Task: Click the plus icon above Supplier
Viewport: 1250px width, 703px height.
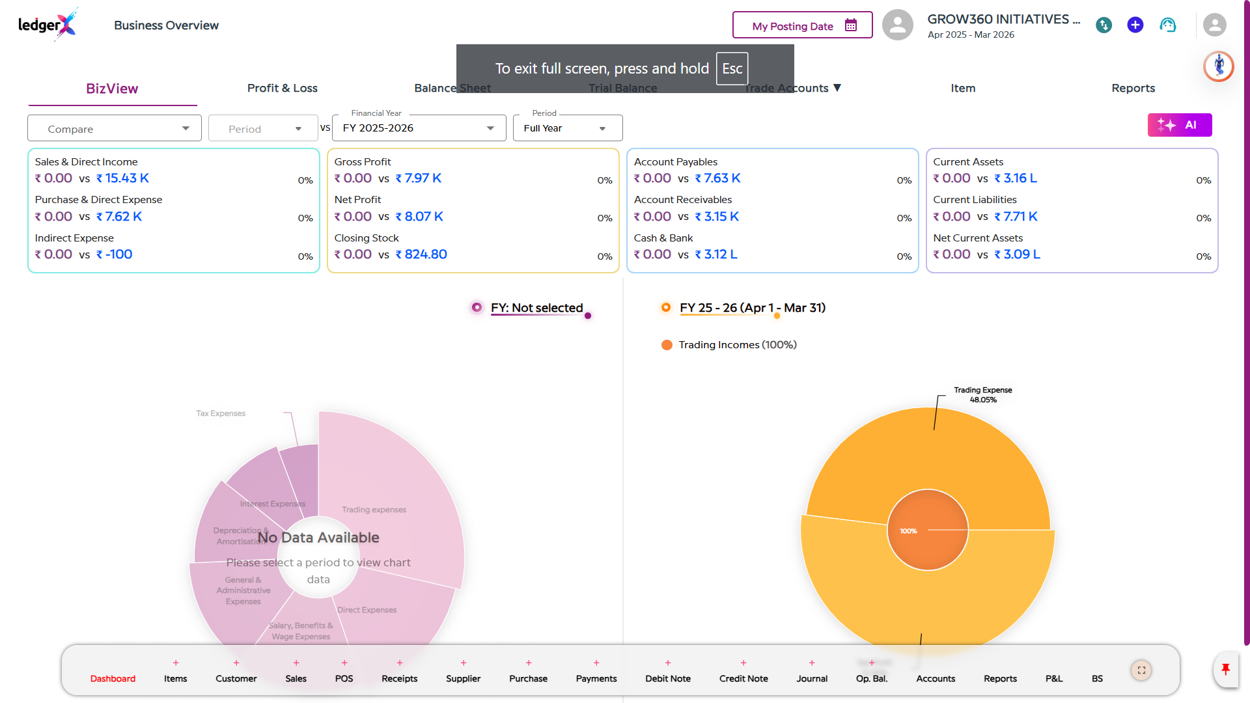Action: coord(464,663)
